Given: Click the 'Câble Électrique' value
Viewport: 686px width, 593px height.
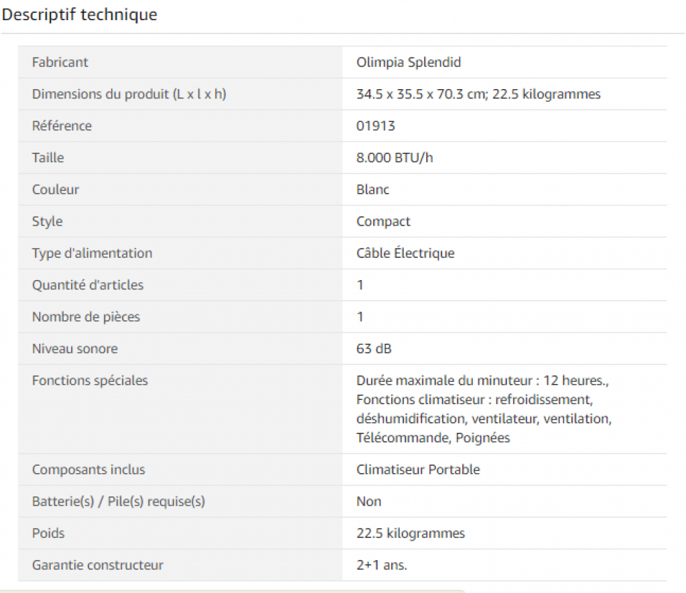Looking at the screenshot, I should click(x=405, y=253).
